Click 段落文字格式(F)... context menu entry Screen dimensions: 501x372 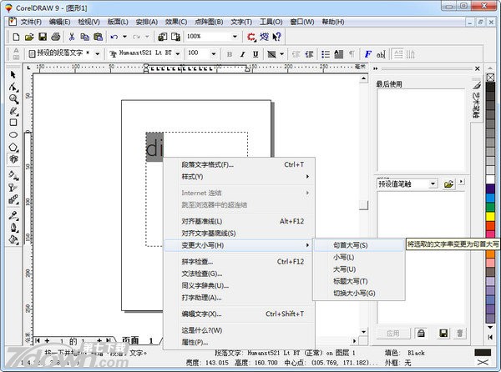click(208, 164)
